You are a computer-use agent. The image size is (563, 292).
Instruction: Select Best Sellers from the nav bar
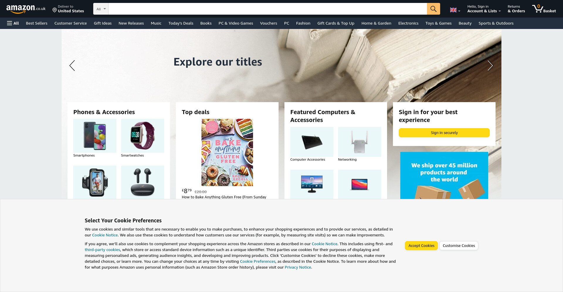37,23
